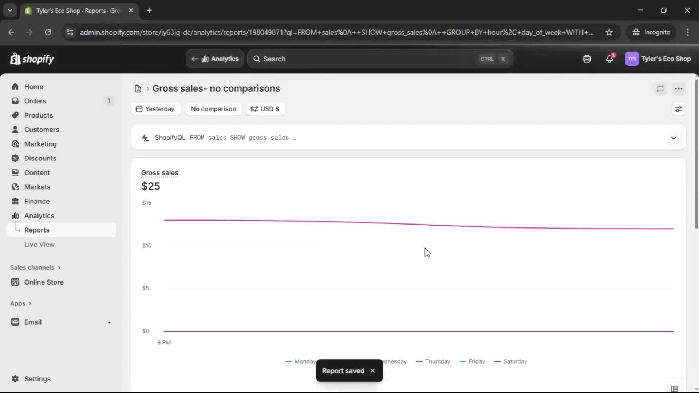The height and width of the screenshot is (393, 699).
Task: Dismiss the Report saved notification
Action: click(372, 370)
